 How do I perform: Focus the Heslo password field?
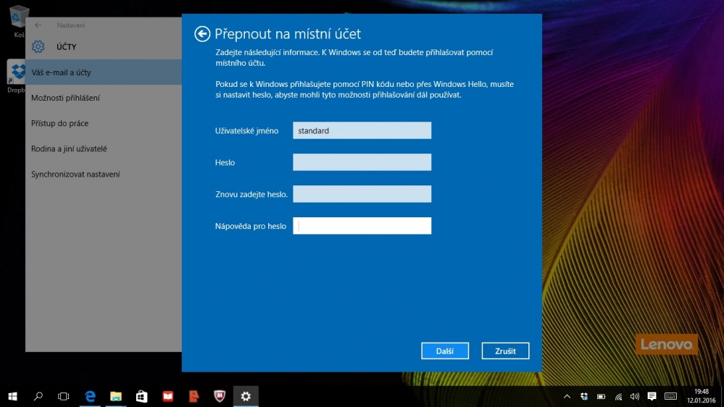(x=362, y=162)
